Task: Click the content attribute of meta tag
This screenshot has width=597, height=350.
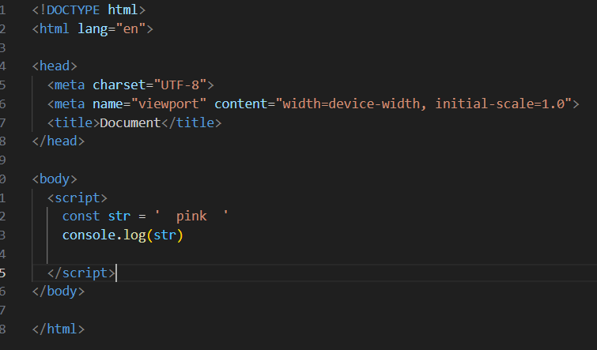Action: tap(240, 103)
